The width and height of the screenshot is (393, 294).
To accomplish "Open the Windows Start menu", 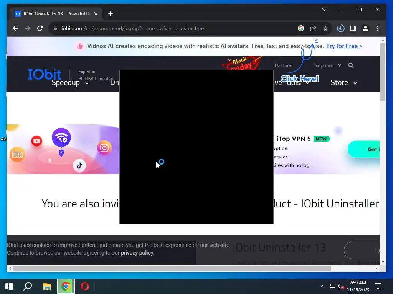I will point(9,286).
